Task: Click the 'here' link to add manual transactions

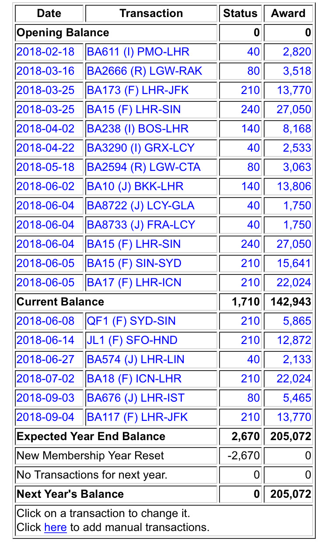Action: click(x=55, y=528)
